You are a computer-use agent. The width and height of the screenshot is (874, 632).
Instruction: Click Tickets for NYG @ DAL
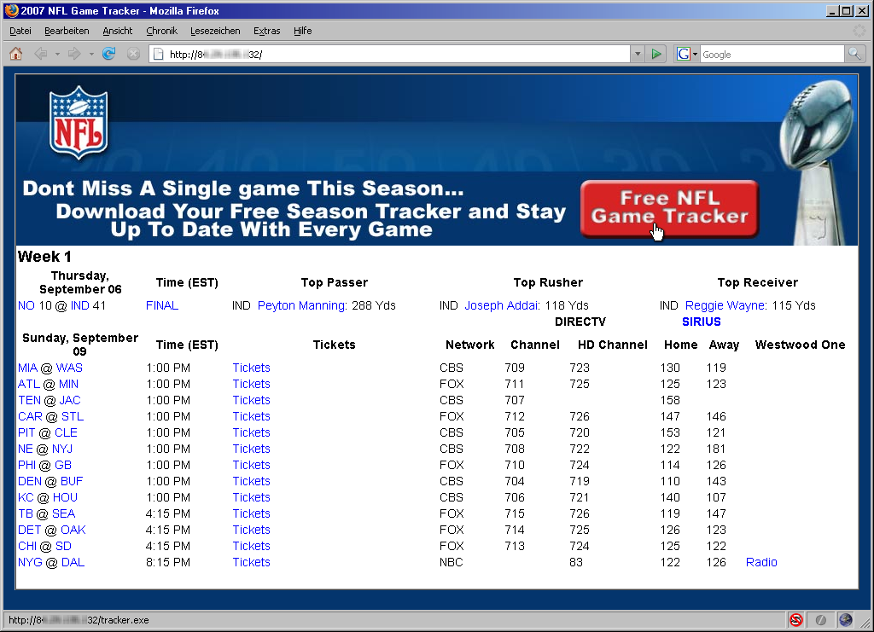point(252,561)
